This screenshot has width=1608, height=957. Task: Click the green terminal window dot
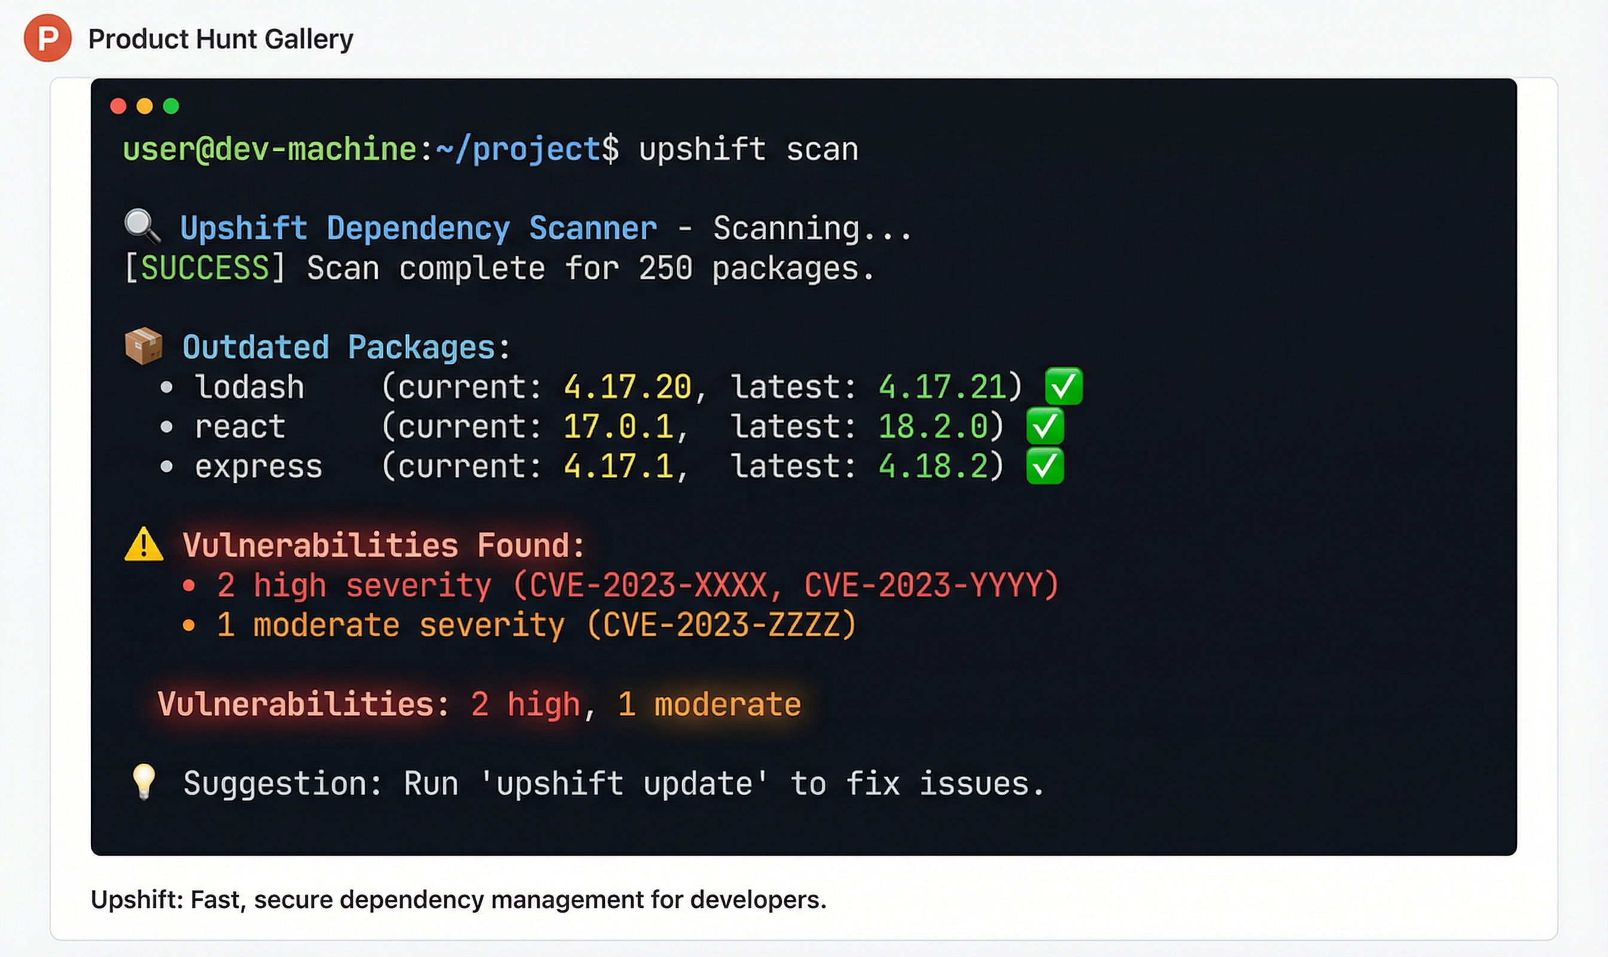click(171, 106)
